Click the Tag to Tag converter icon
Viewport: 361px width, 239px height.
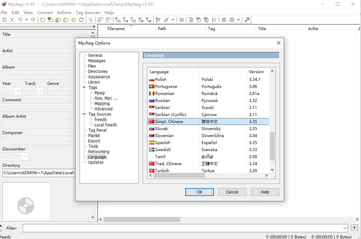click(149, 20)
